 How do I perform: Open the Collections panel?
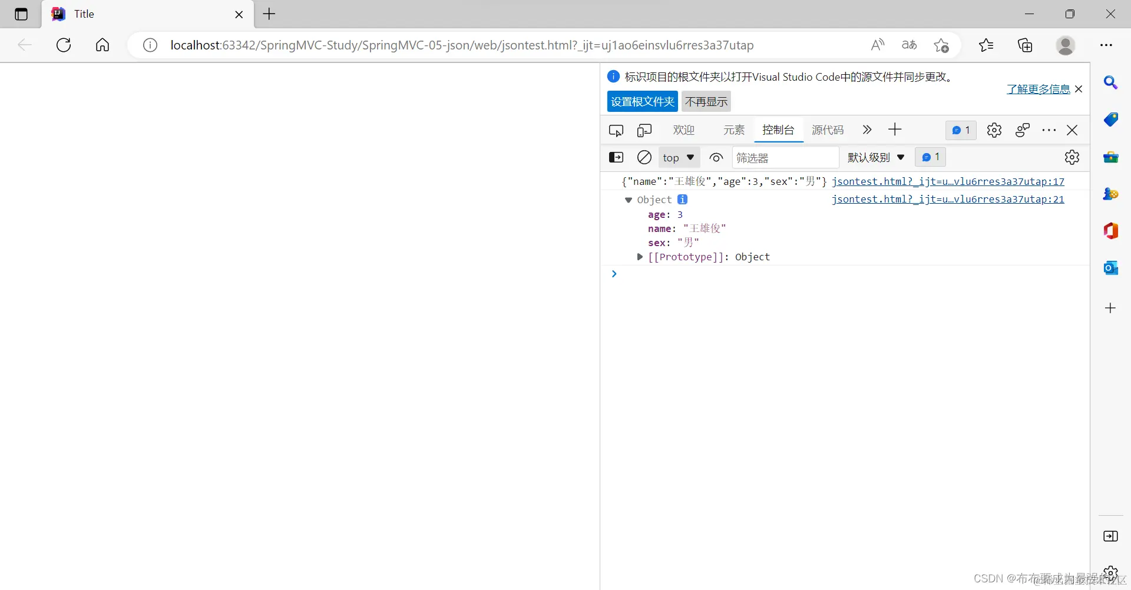pos(1025,45)
